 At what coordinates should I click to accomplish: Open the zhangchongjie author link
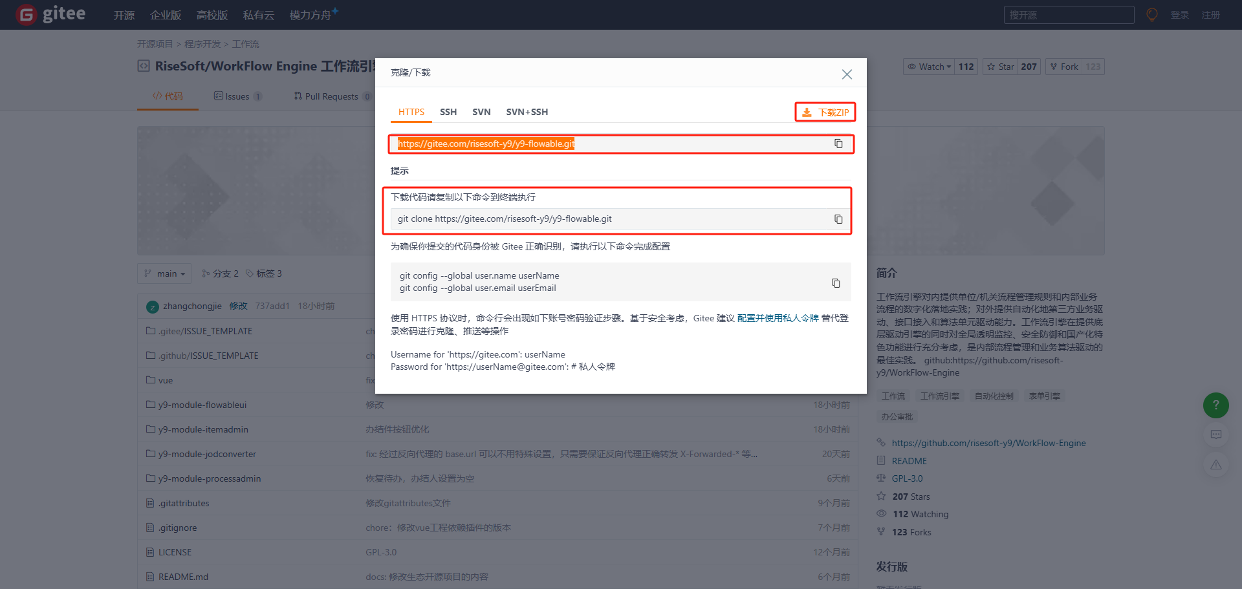(192, 306)
